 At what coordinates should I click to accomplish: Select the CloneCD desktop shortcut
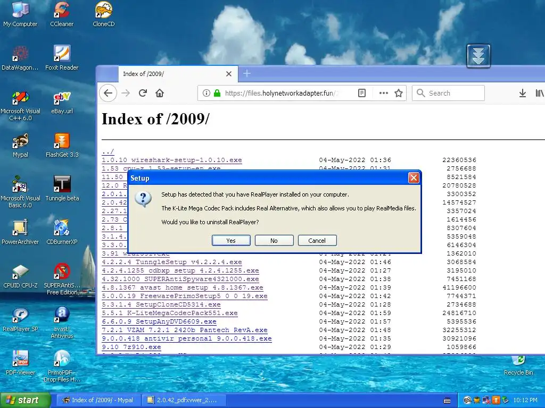click(104, 14)
